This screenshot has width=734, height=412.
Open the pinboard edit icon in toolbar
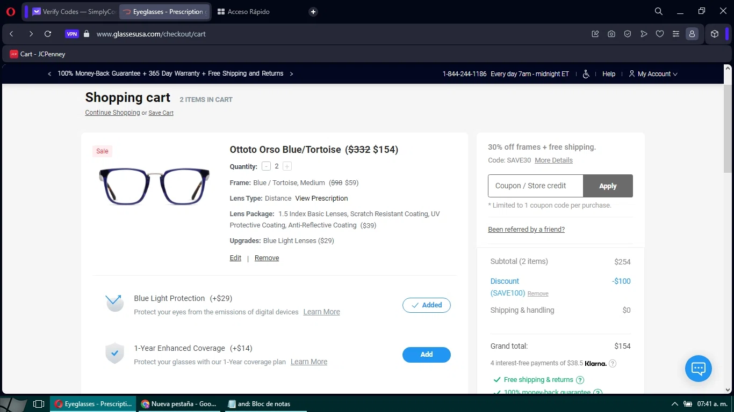click(x=595, y=34)
